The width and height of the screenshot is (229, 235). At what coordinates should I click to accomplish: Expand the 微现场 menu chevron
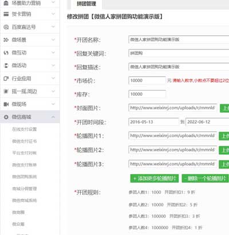(53, 104)
